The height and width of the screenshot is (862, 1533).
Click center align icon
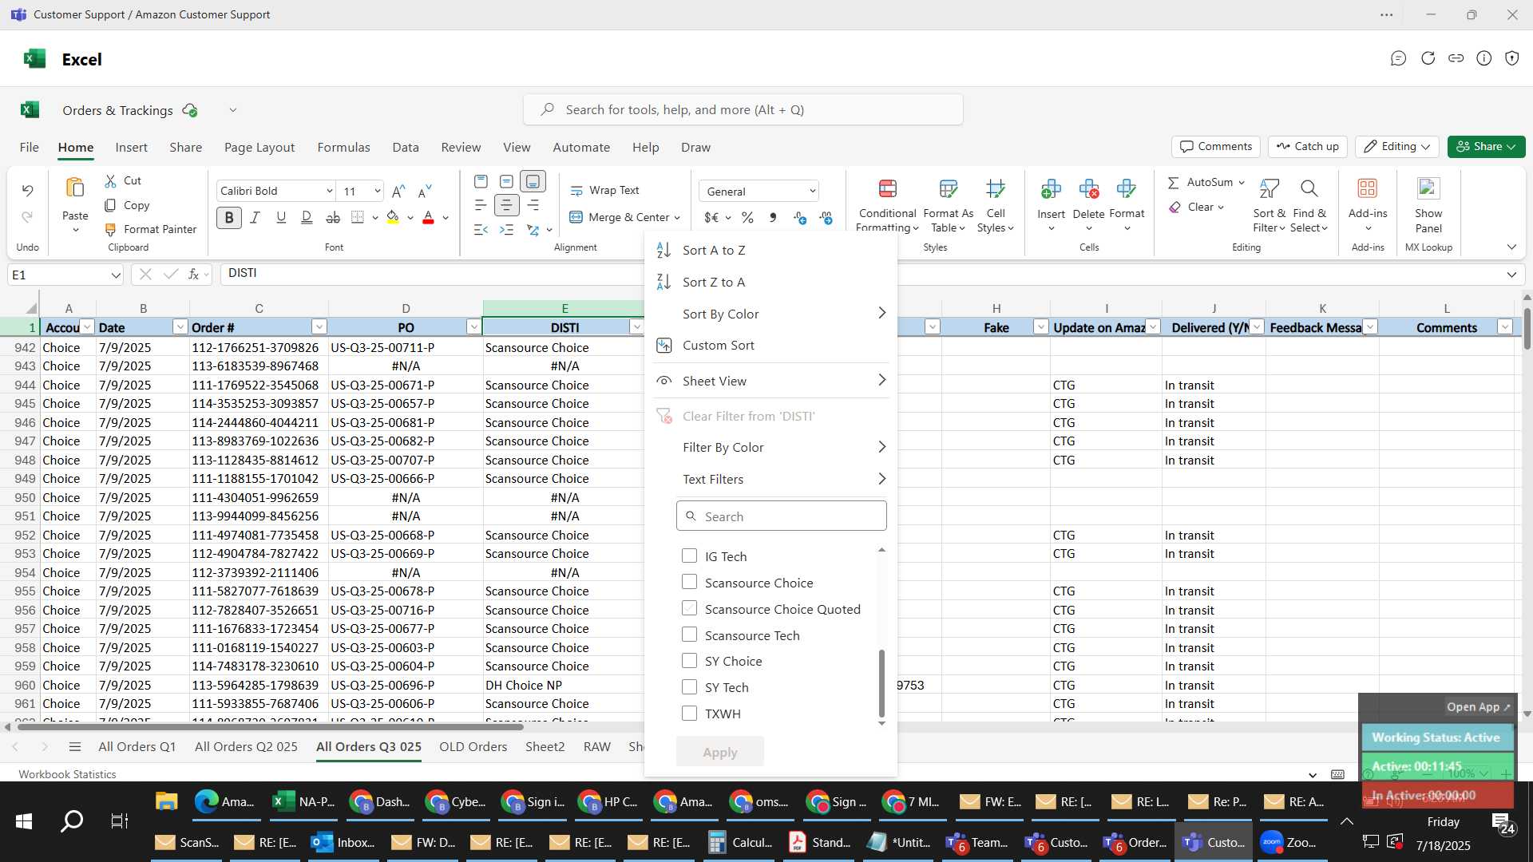click(506, 206)
